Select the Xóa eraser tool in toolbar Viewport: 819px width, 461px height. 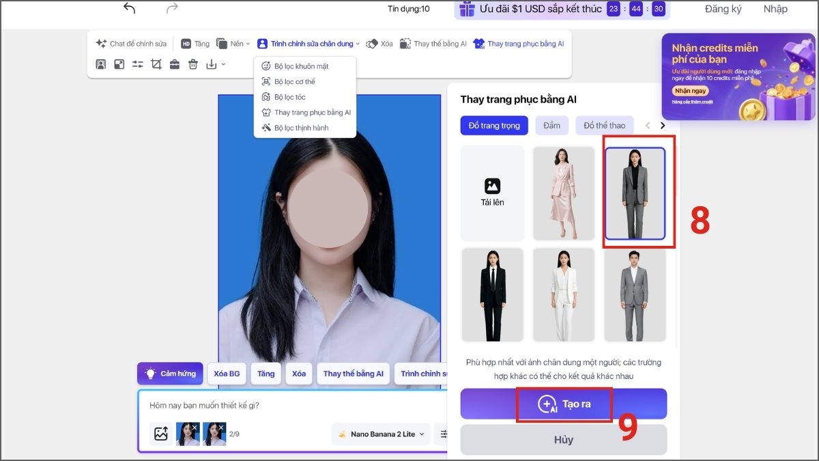point(379,44)
